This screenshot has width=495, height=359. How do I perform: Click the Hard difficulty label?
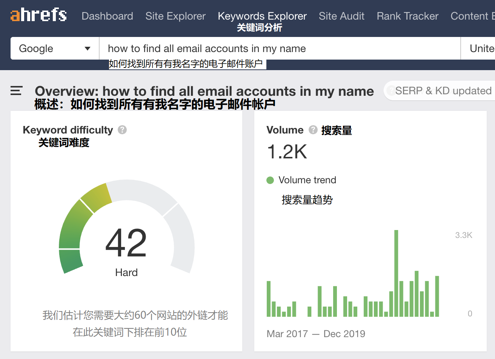pyautogui.click(x=126, y=272)
